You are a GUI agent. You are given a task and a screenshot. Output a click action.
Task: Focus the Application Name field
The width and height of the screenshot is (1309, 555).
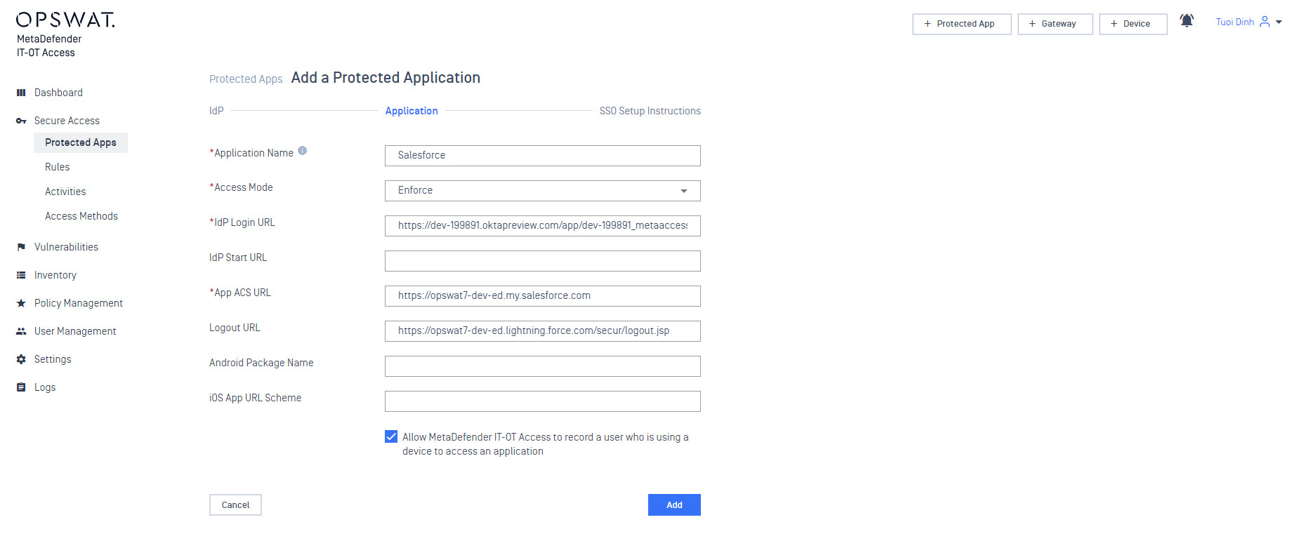pyautogui.click(x=542, y=156)
